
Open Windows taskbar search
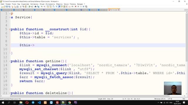tap(9, 102)
